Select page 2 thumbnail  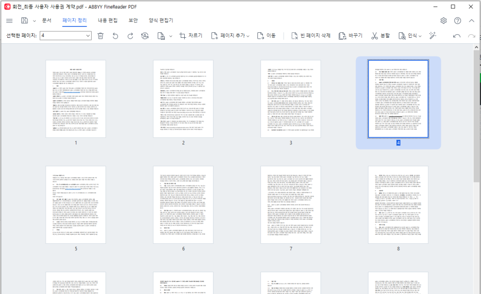coord(183,98)
